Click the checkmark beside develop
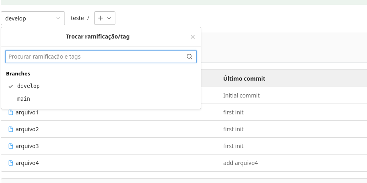The image size is (367, 183). (x=11, y=86)
